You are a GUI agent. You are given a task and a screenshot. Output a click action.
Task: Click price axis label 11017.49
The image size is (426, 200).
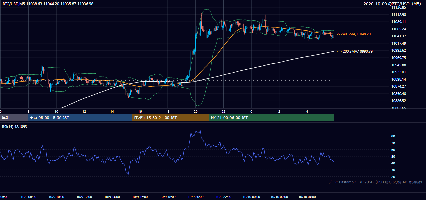pos(398,43)
